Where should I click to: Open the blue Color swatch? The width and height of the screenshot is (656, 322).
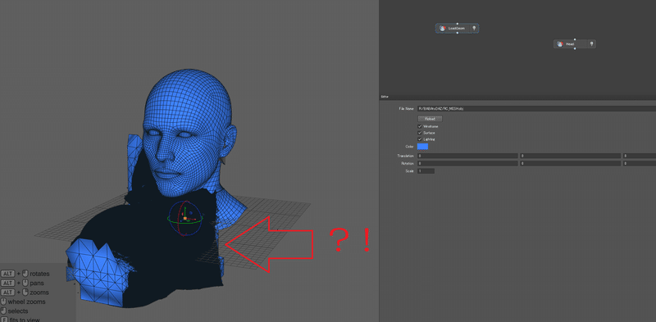422,147
